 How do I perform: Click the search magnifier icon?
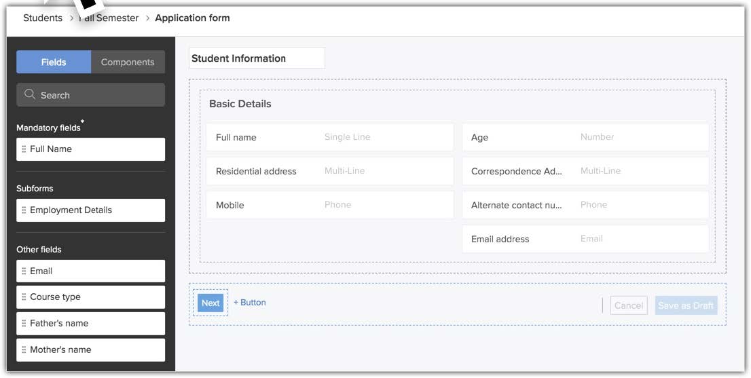click(x=30, y=95)
